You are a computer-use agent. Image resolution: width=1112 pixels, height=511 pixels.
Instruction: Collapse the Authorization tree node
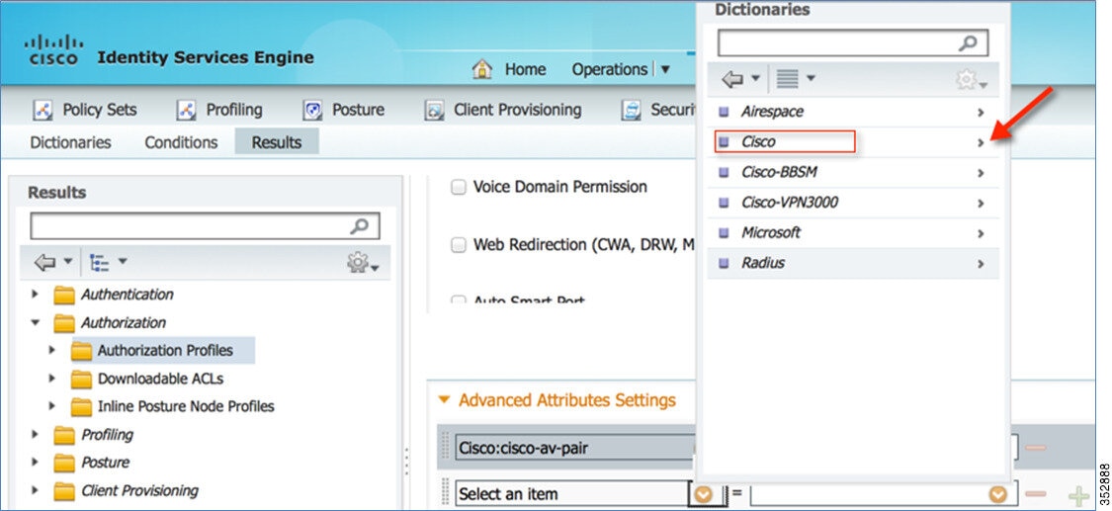[x=35, y=322]
